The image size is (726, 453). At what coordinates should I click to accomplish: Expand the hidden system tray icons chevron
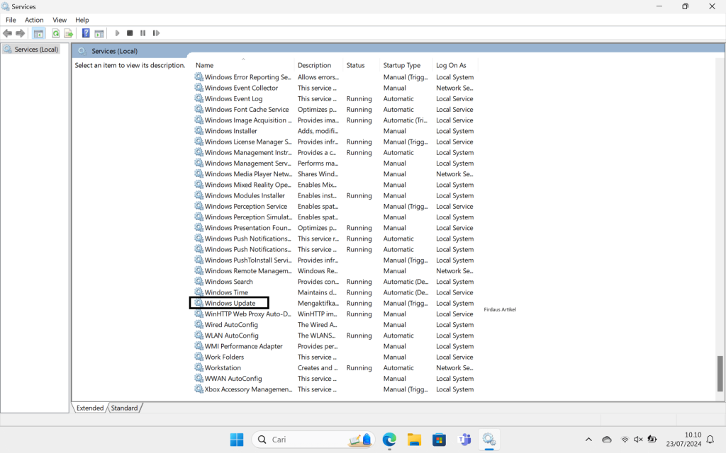588,440
